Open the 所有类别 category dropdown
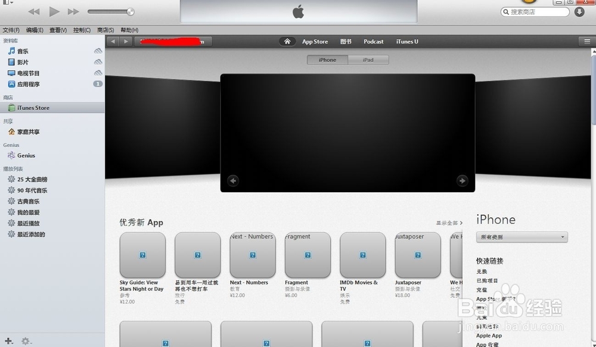This screenshot has height=347, width=596. 522,237
